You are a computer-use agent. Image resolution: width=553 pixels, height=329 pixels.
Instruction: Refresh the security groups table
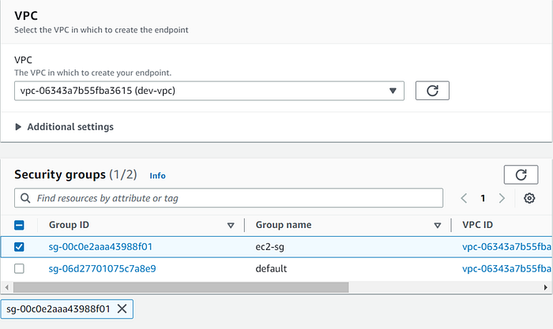(520, 174)
